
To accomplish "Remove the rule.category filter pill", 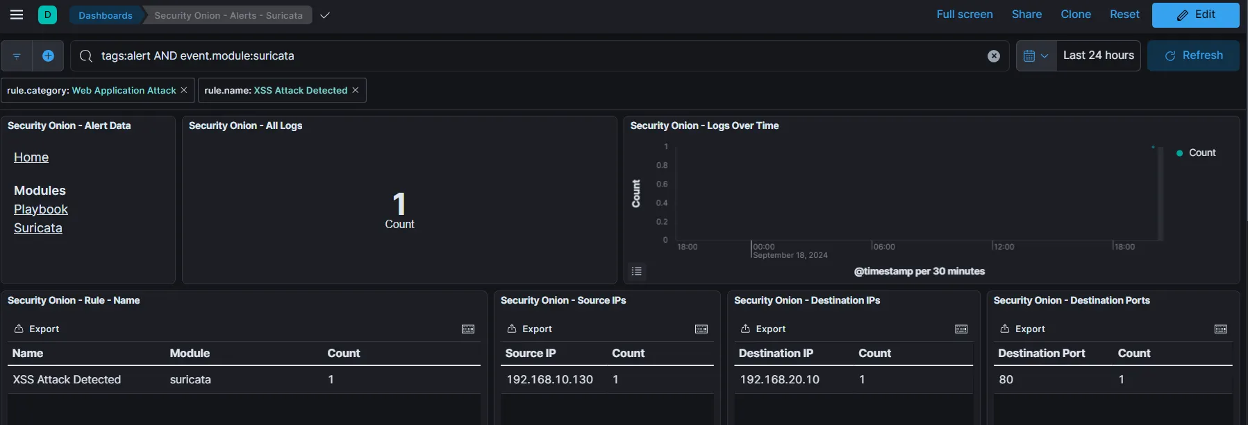I will 184,90.
